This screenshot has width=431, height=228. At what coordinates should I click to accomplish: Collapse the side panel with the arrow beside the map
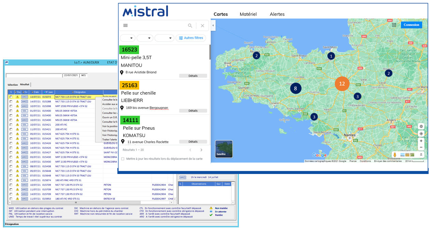[213, 25]
